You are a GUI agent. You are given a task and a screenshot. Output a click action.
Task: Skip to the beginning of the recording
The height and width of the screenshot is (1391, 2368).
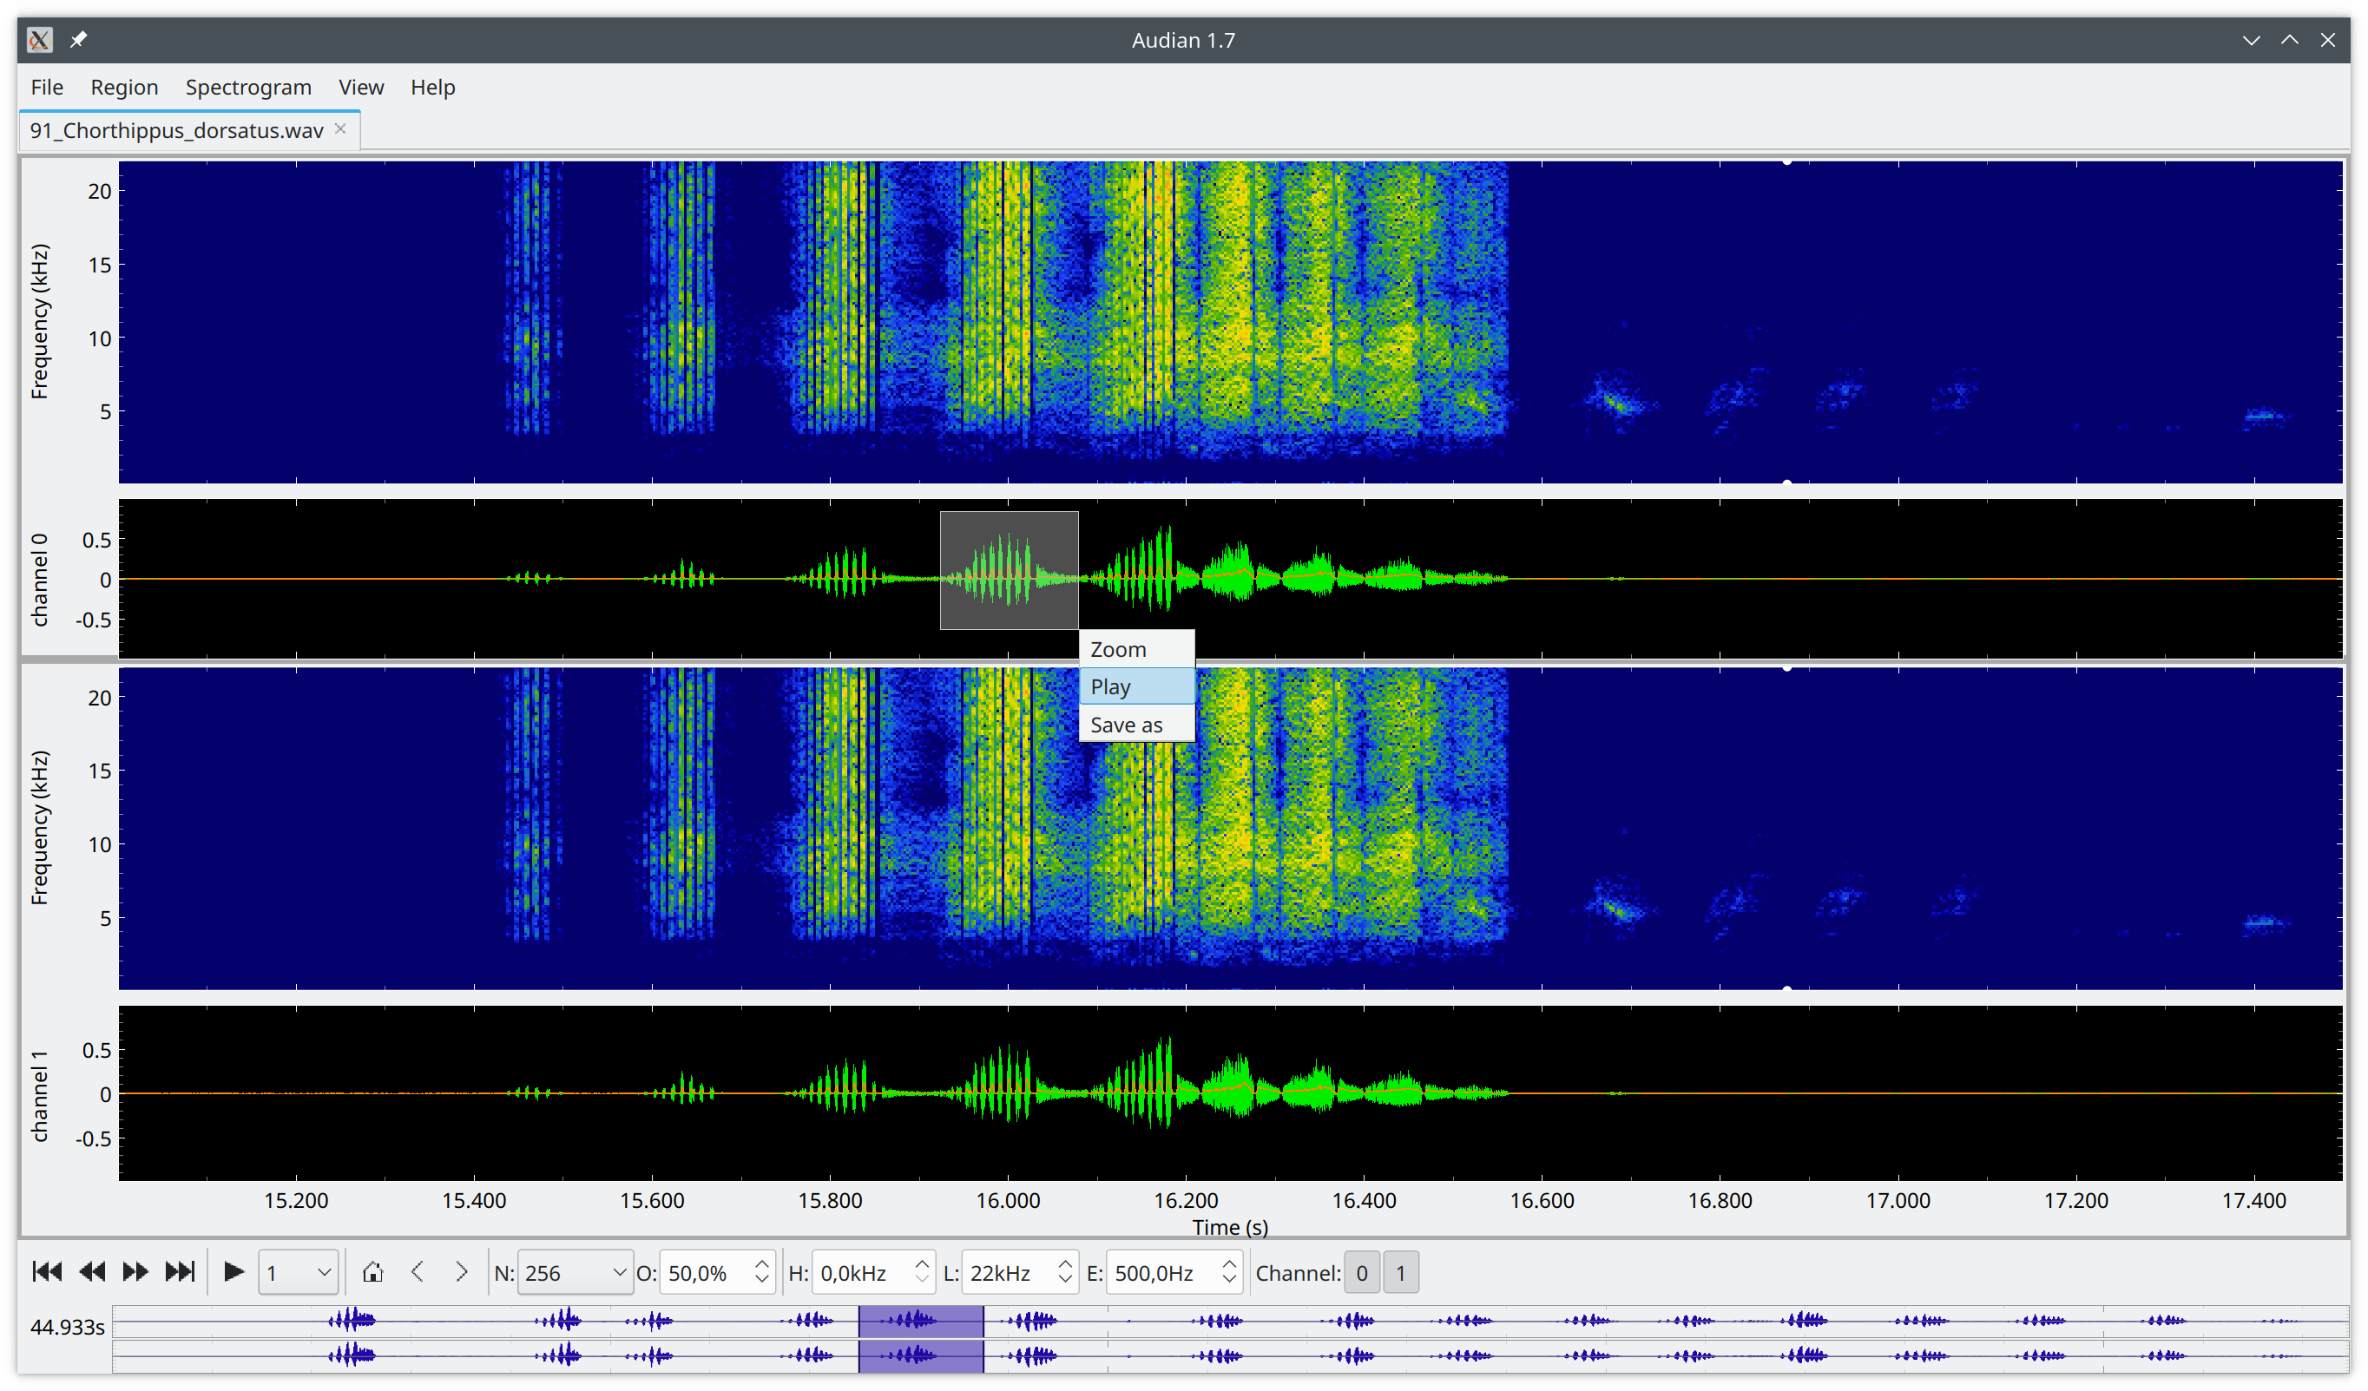46,1272
